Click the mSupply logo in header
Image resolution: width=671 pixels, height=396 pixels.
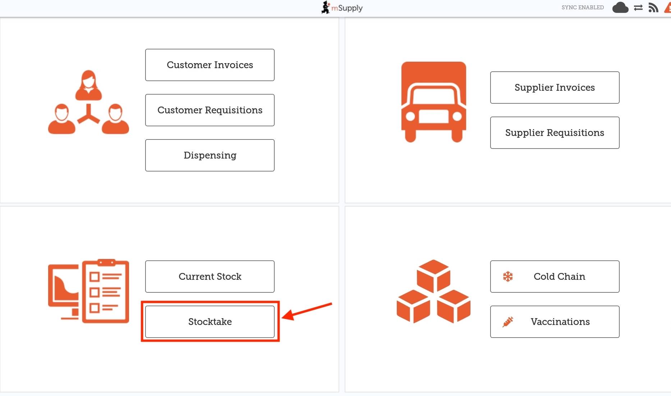[x=342, y=8]
